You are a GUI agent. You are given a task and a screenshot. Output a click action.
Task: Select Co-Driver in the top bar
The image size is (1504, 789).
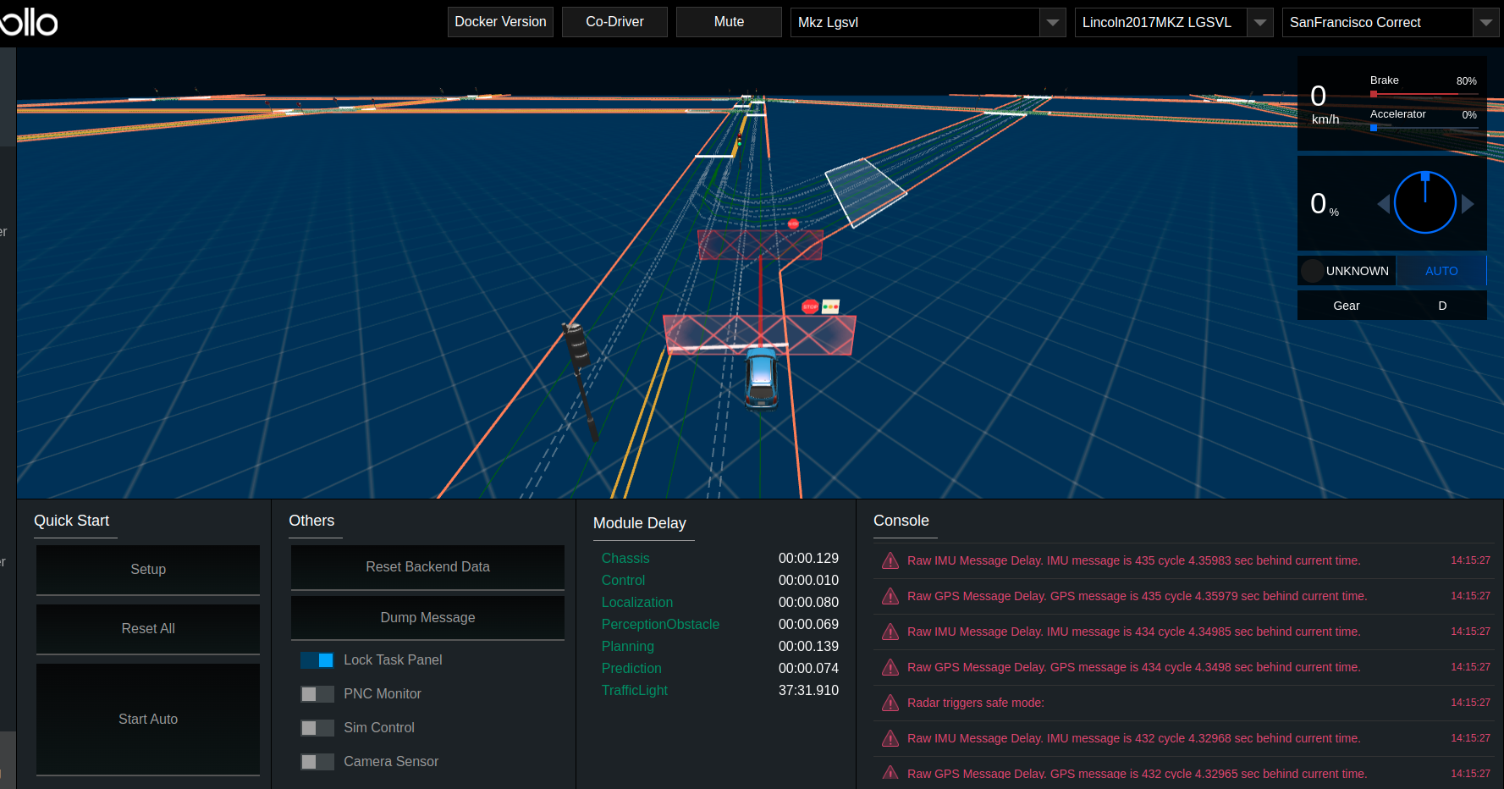pyautogui.click(x=614, y=22)
